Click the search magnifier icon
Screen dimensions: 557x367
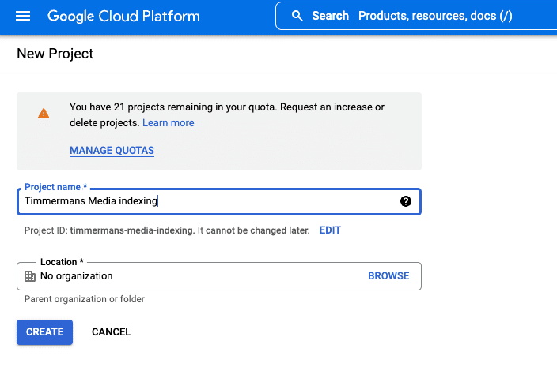[297, 16]
